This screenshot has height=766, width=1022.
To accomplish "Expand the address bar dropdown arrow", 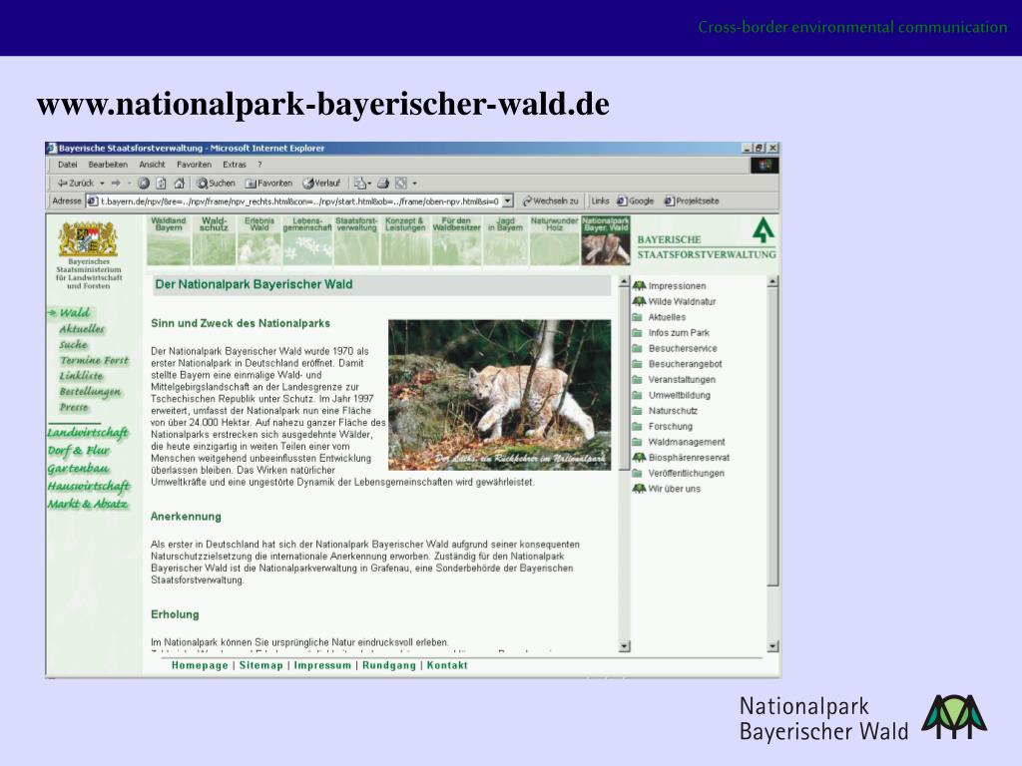I will (x=508, y=201).
